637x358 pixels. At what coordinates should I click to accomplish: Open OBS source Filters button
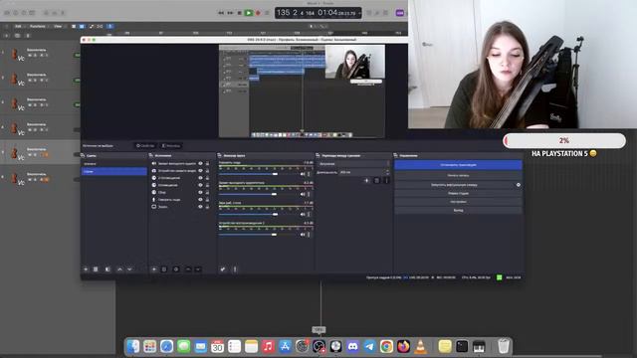(x=170, y=146)
